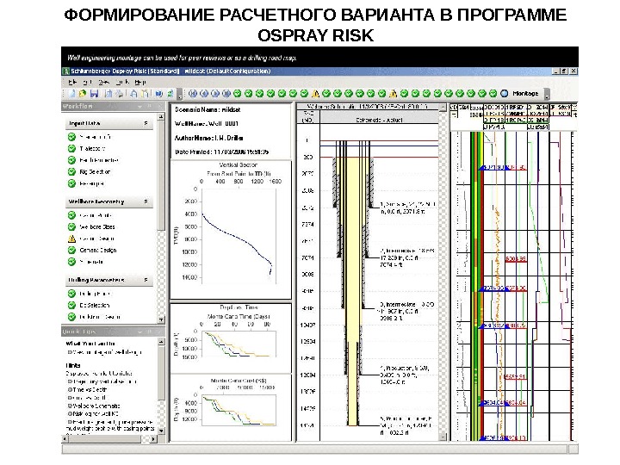The height and width of the screenshot is (465, 620).
Task: Open the Workflow panel dropdown arrow
Action: coord(139,107)
